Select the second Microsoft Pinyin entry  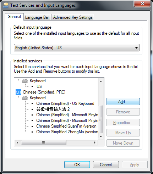67,120
